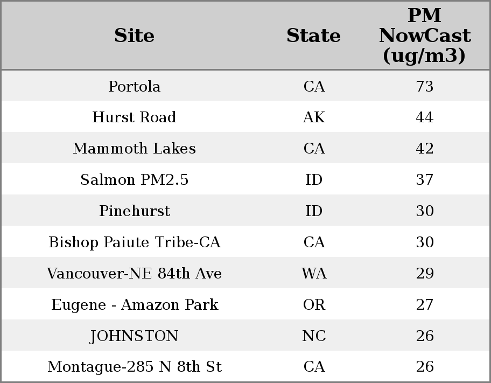Click the Mammoth Lakes site name
491x383 pixels.
pos(134,149)
